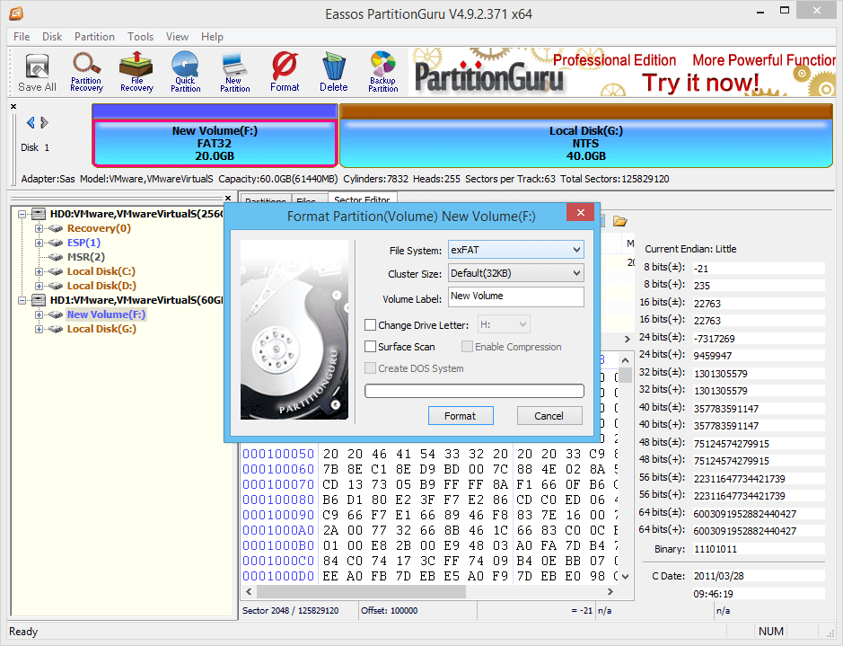843x646 pixels.
Task: Start the Quick Partition tool
Action: tap(186, 73)
